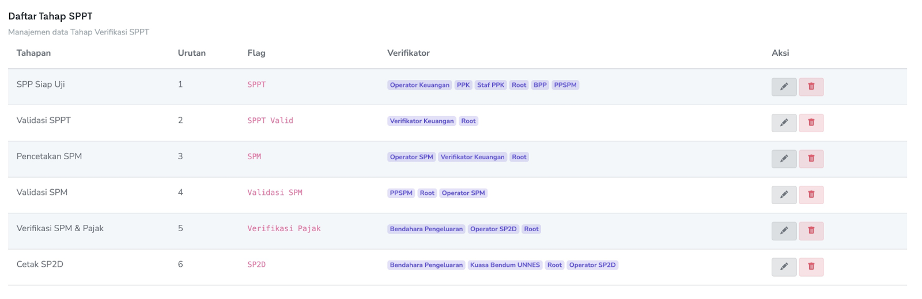The image size is (922, 299).
Task: Edit the Validasi SPM row
Action: coord(784,194)
